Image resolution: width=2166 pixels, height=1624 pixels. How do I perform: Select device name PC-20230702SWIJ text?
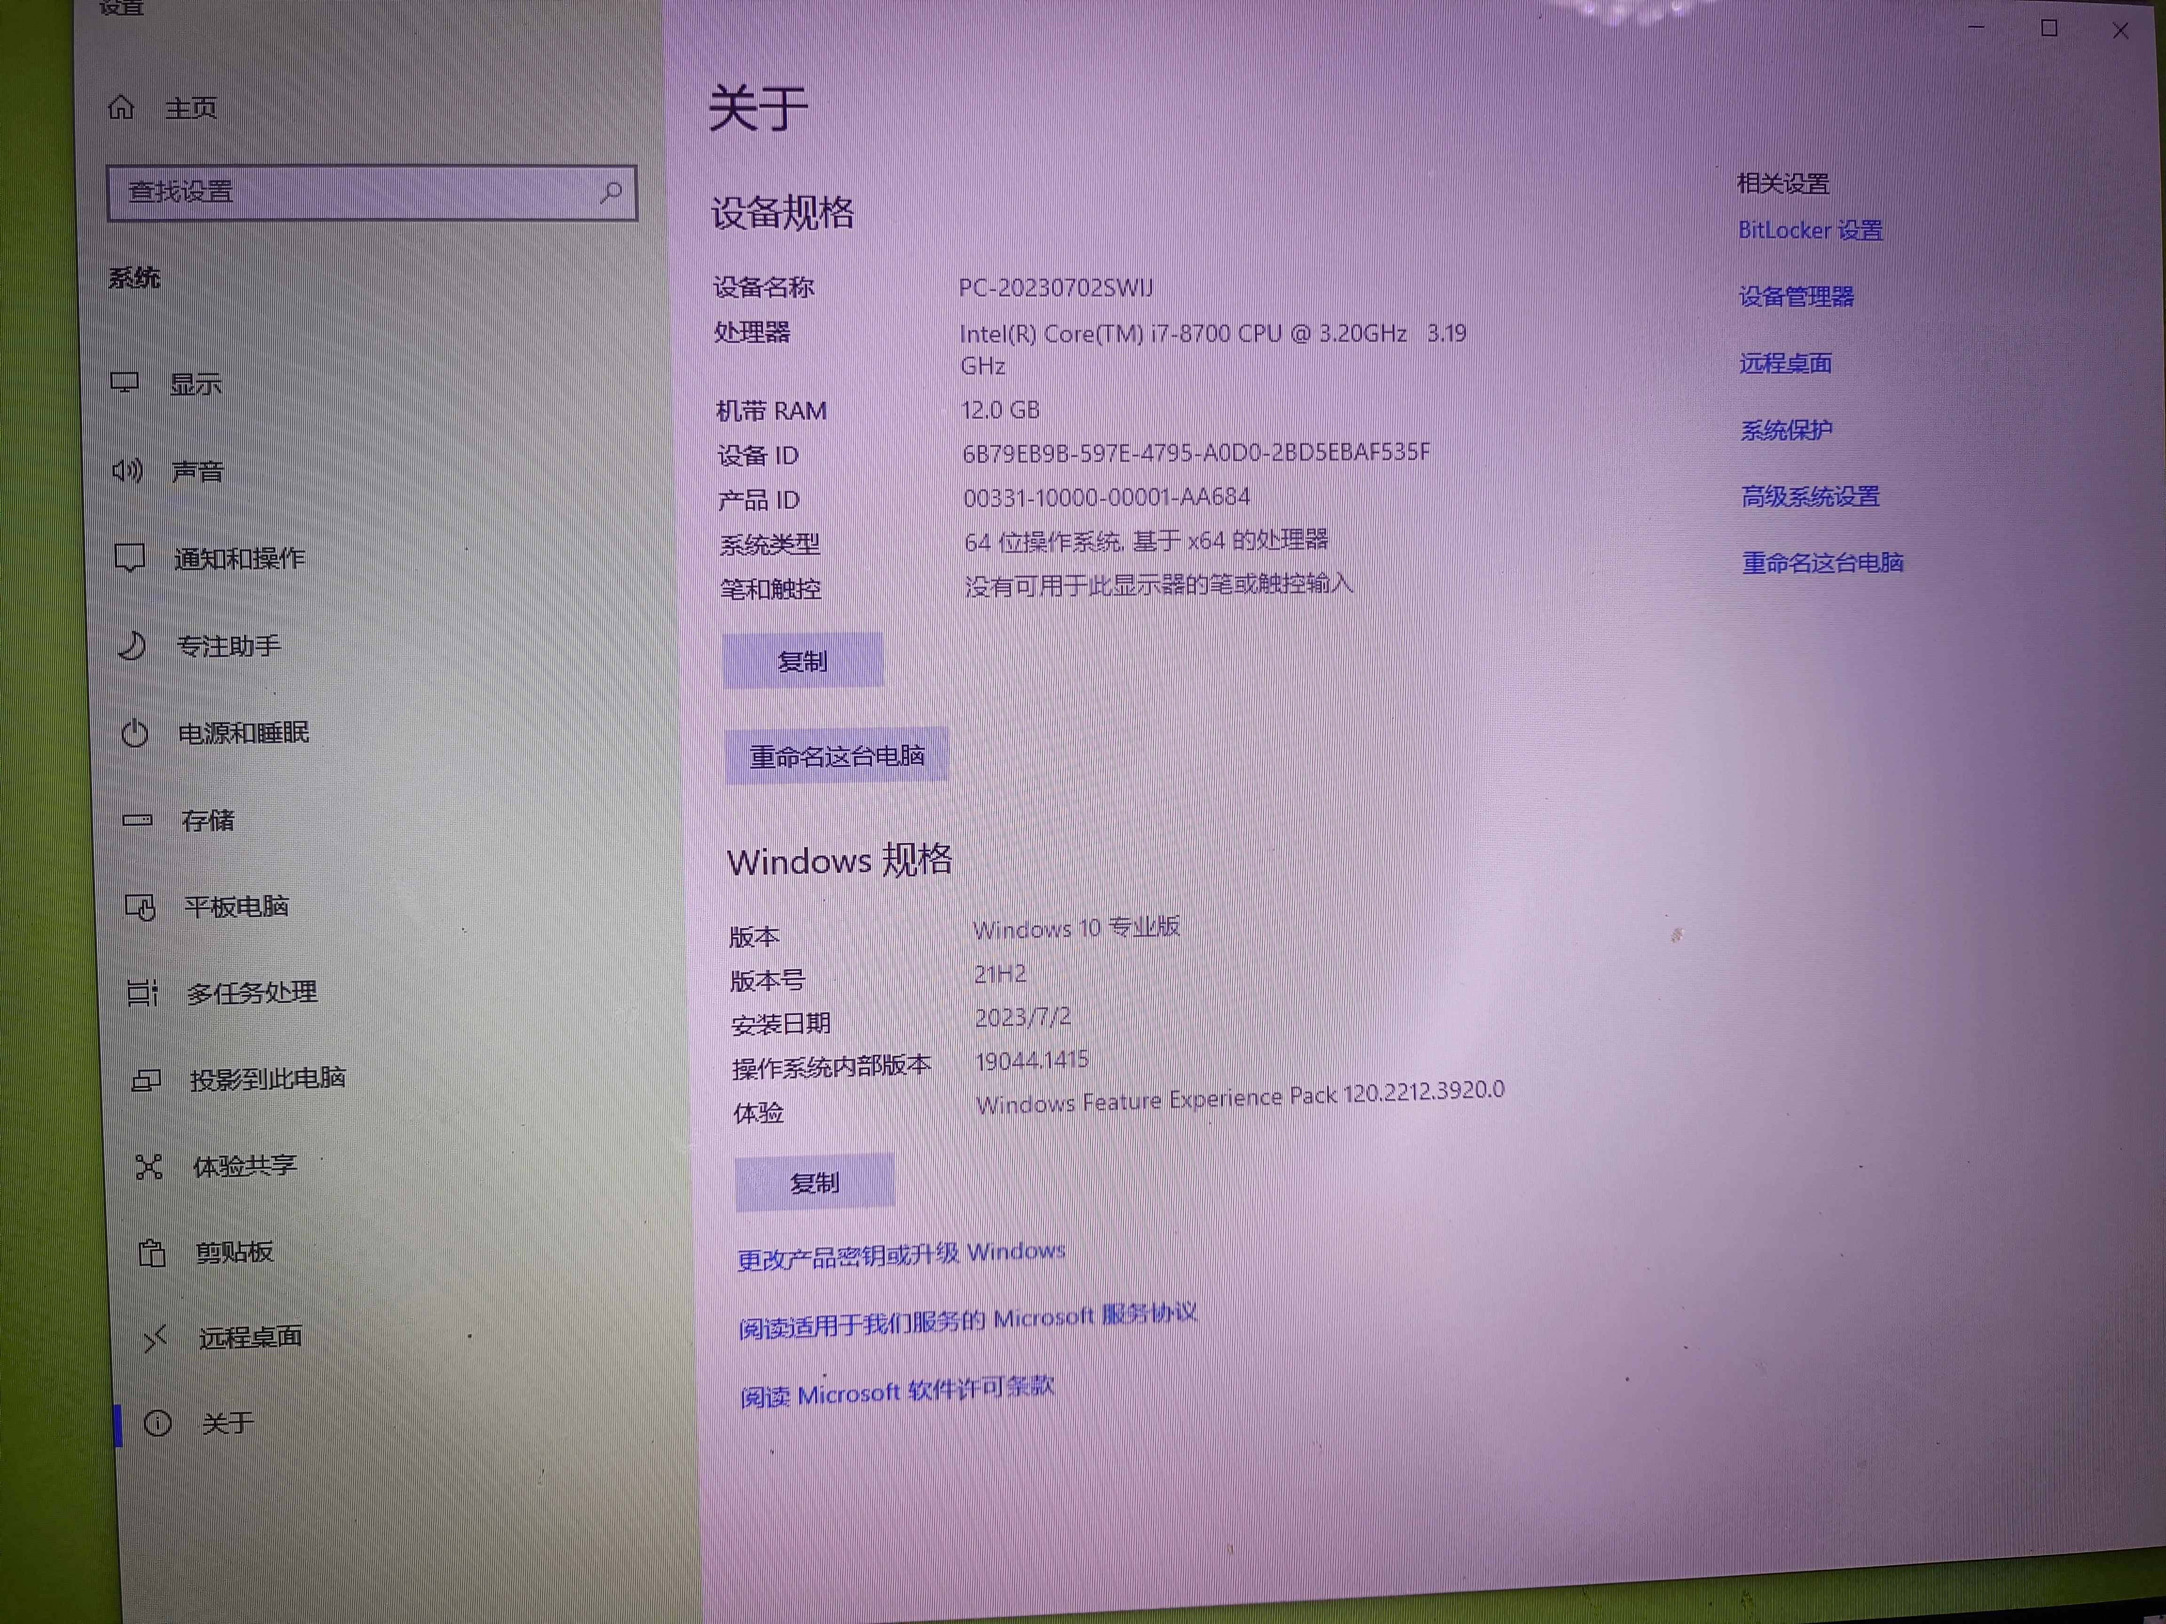click(x=1056, y=288)
